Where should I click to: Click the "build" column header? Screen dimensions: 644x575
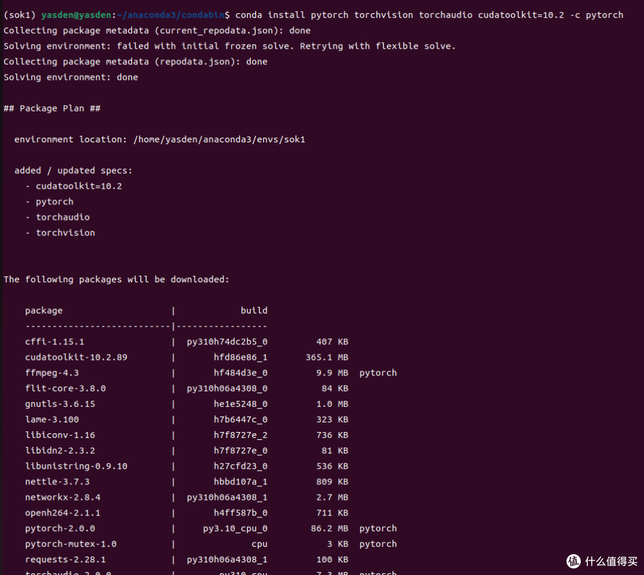(253, 310)
